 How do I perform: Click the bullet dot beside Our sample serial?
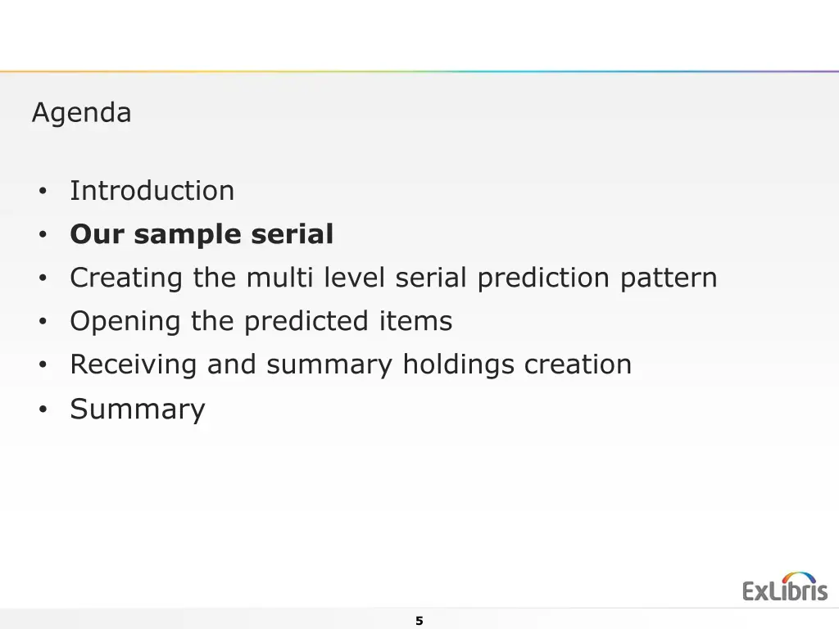(x=43, y=234)
